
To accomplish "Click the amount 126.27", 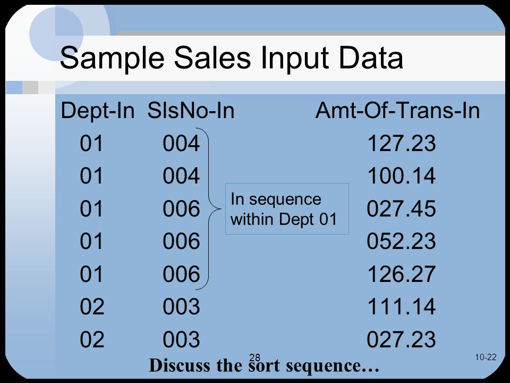I will 402,274.
